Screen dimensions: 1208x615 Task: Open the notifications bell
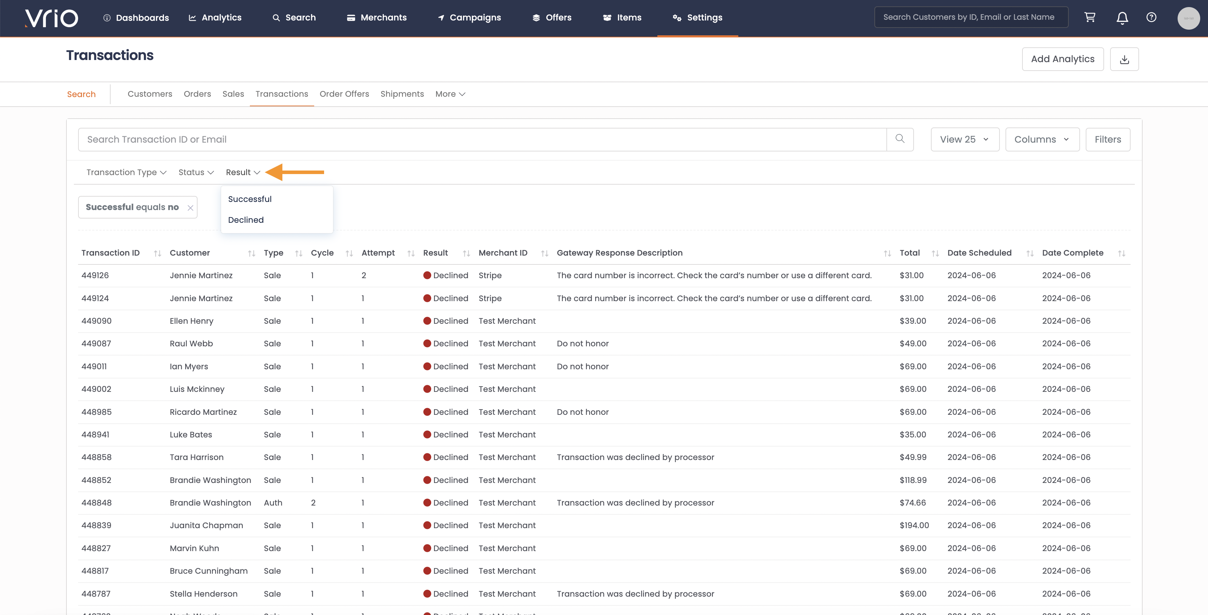(1122, 18)
